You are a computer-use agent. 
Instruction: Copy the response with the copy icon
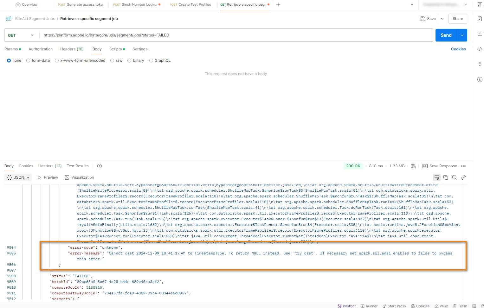point(446,177)
